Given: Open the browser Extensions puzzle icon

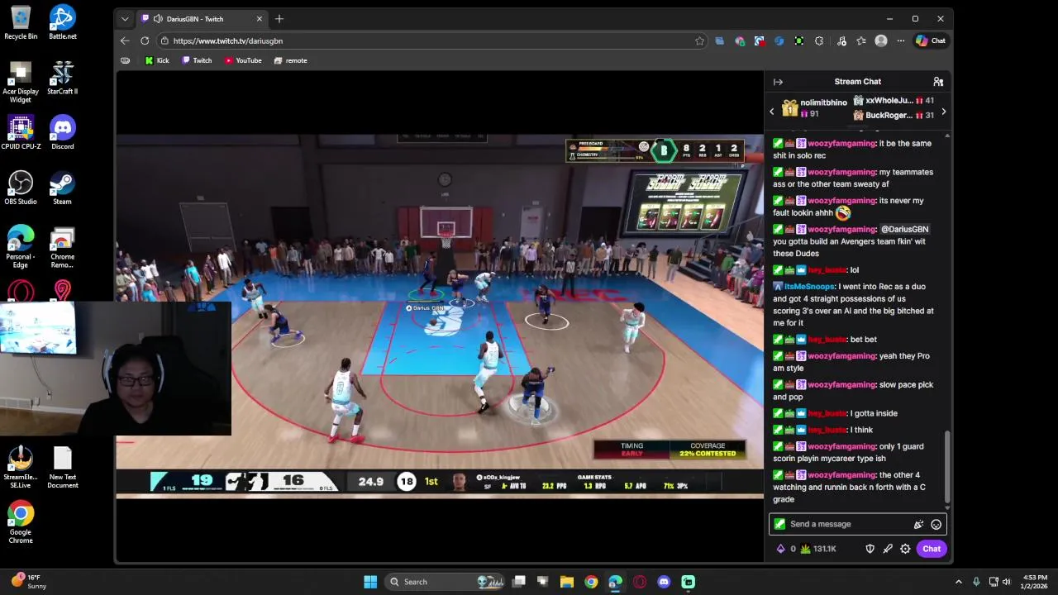Looking at the screenshot, I should (819, 40).
